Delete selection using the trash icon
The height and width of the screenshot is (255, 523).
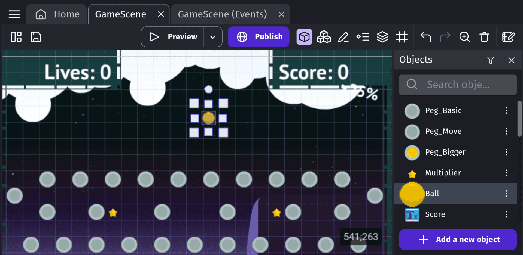485,37
